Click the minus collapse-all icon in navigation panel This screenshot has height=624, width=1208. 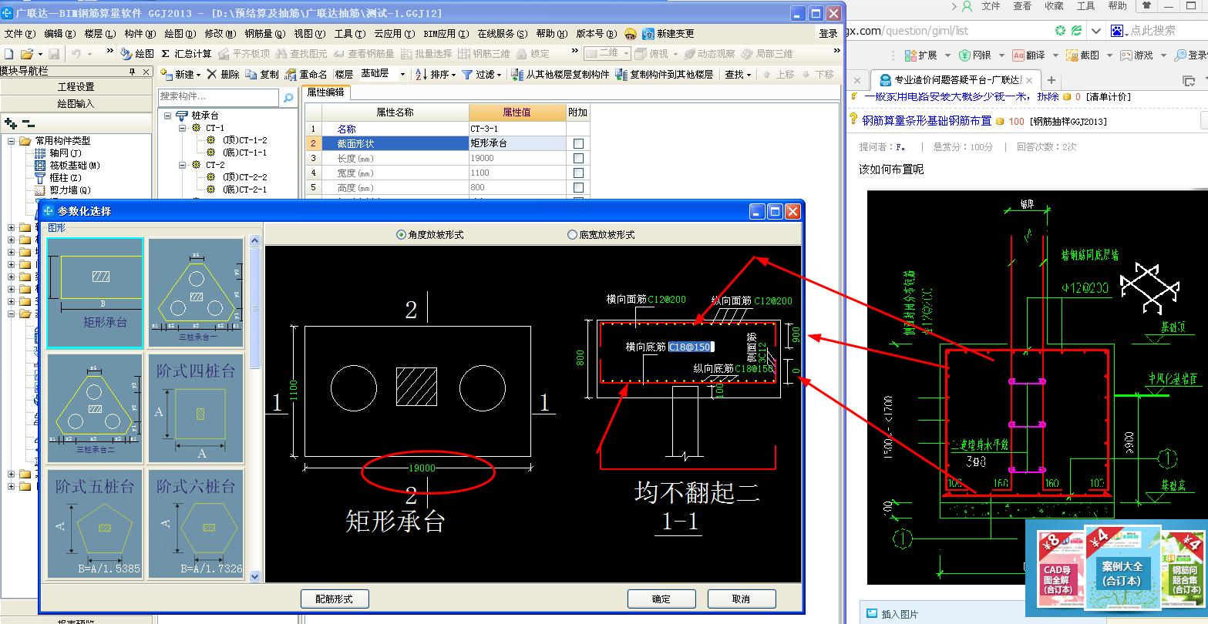tap(28, 123)
